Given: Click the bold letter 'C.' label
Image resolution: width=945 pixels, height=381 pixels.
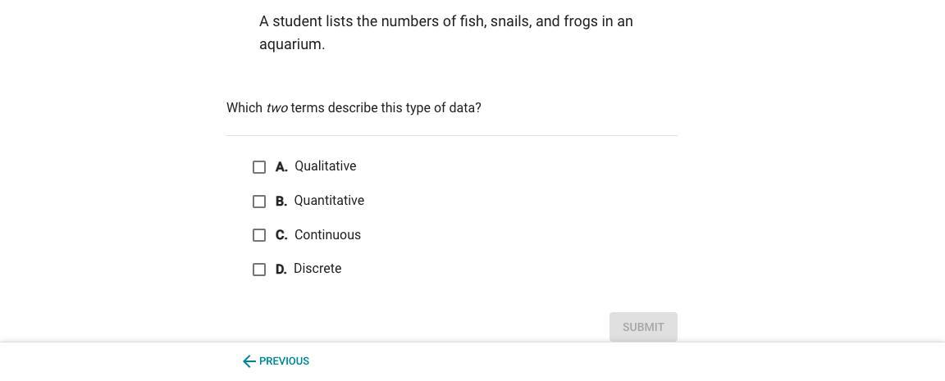Looking at the screenshot, I should pyautogui.click(x=281, y=235).
